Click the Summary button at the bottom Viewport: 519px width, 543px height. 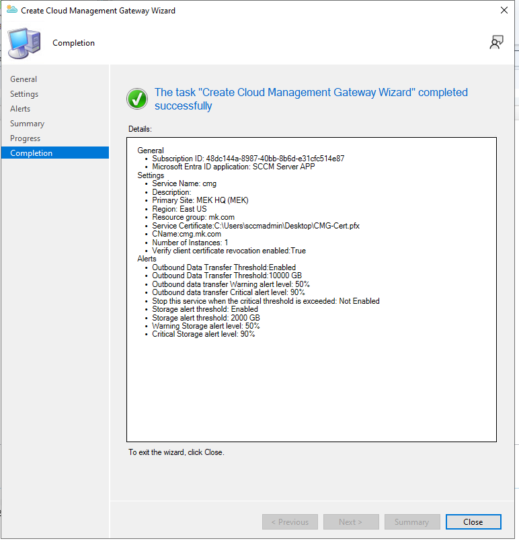pyautogui.click(x=411, y=522)
